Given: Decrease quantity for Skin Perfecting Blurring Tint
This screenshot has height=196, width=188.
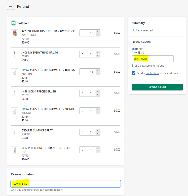Looking at the screenshot, I should 98,151.
